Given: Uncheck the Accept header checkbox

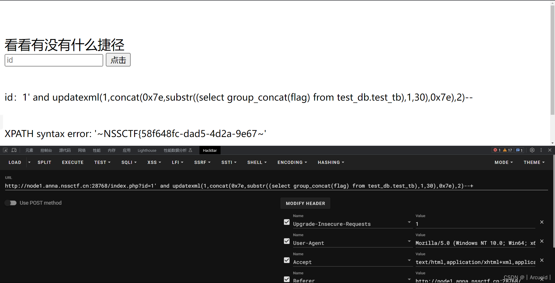Looking at the screenshot, I should point(287,260).
